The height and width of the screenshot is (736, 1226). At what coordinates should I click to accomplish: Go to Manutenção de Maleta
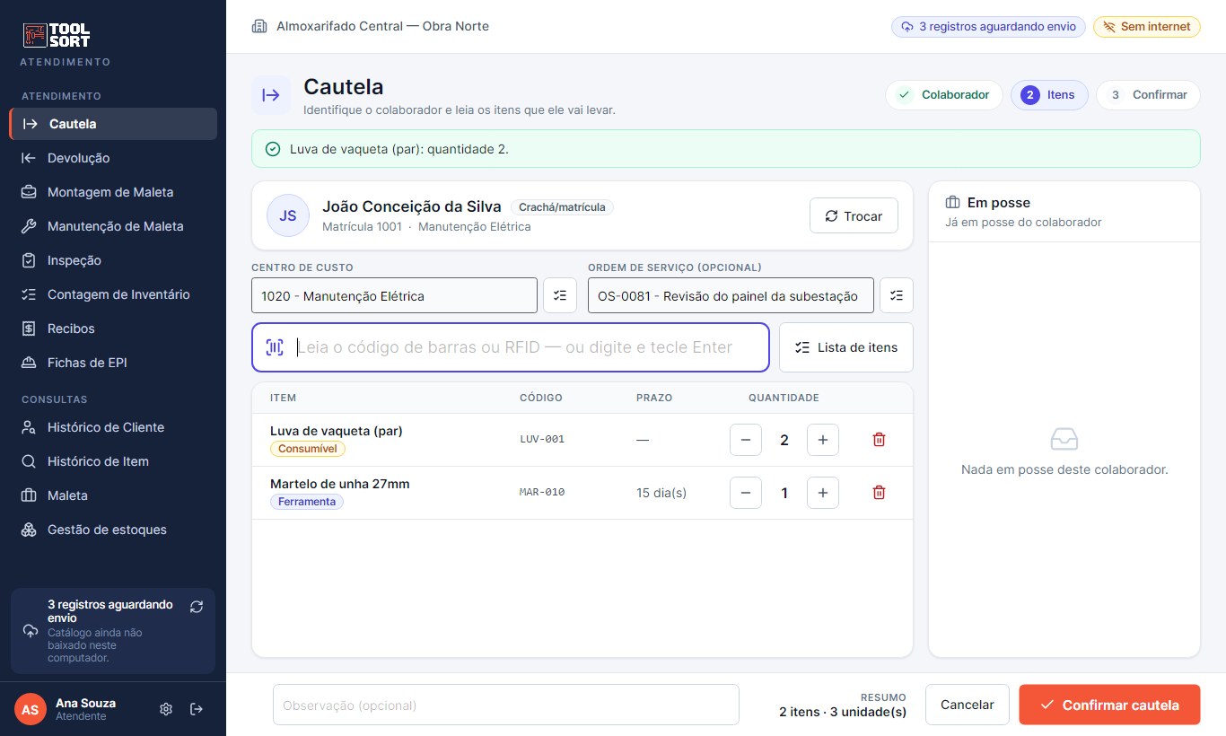(x=113, y=226)
